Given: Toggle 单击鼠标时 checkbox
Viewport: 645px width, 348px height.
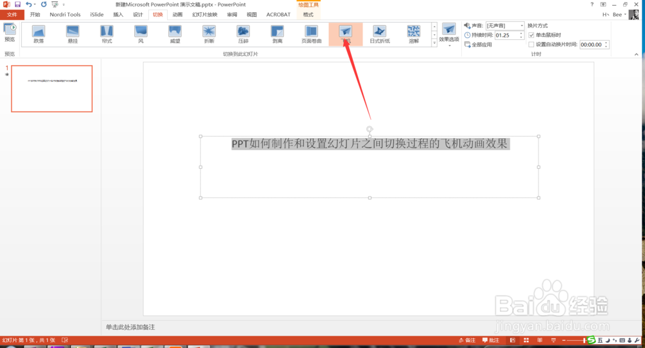Looking at the screenshot, I should point(531,35).
